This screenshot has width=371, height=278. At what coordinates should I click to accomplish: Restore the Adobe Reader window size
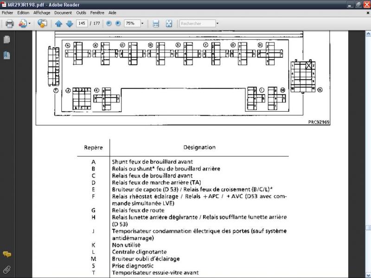358,5
